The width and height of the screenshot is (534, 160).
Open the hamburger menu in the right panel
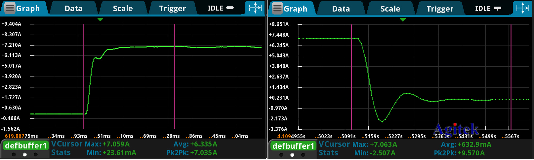click(x=277, y=9)
